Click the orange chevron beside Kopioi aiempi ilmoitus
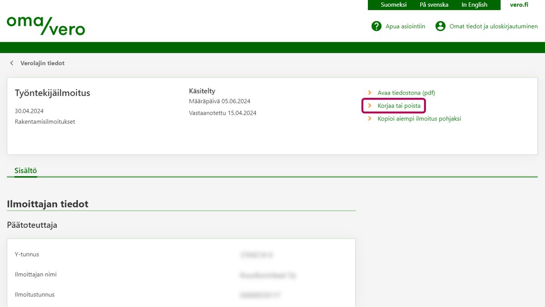This screenshot has height=307, width=545. (370, 119)
